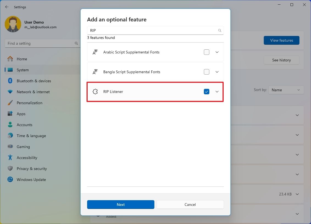
Task: Click the Arabic Script Supplemental Fonts font icon
Action: click(x=95, y=52)
